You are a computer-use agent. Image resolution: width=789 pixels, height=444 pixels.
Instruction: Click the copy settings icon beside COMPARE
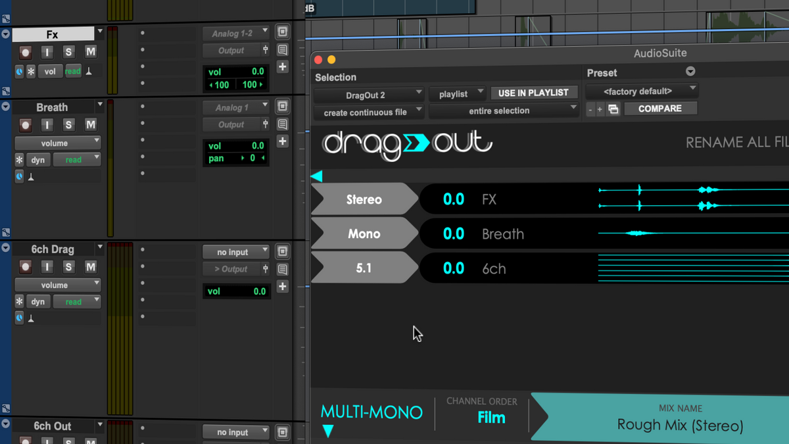613,109
